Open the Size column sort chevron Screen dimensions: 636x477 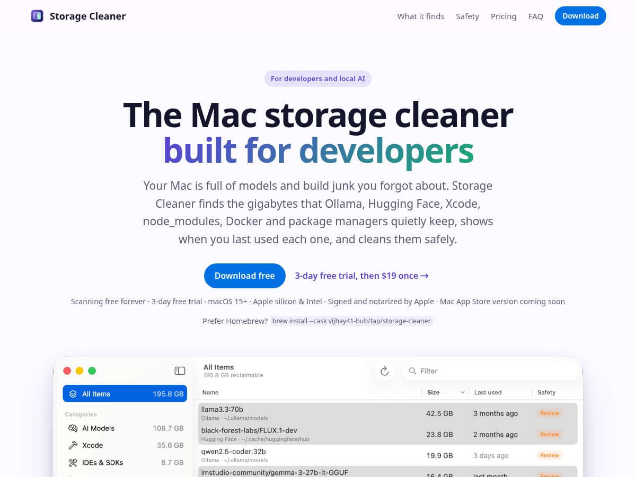coord(462,393)
